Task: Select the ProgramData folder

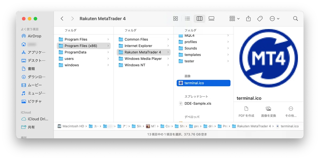Action: pos(84,52)
